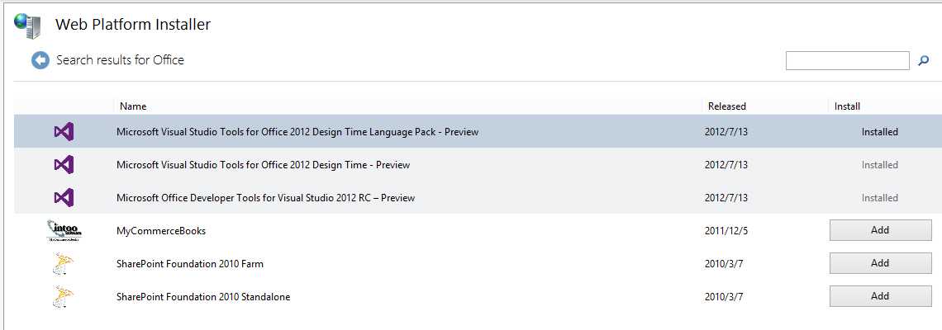Select Office Developer Tools for Visual Studio 2012 RC
The height and width of the screenshot is (330, 942).
click(x=265, y=197)
